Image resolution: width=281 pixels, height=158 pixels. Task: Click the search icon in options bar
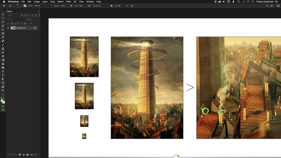[x=267, y=6]
